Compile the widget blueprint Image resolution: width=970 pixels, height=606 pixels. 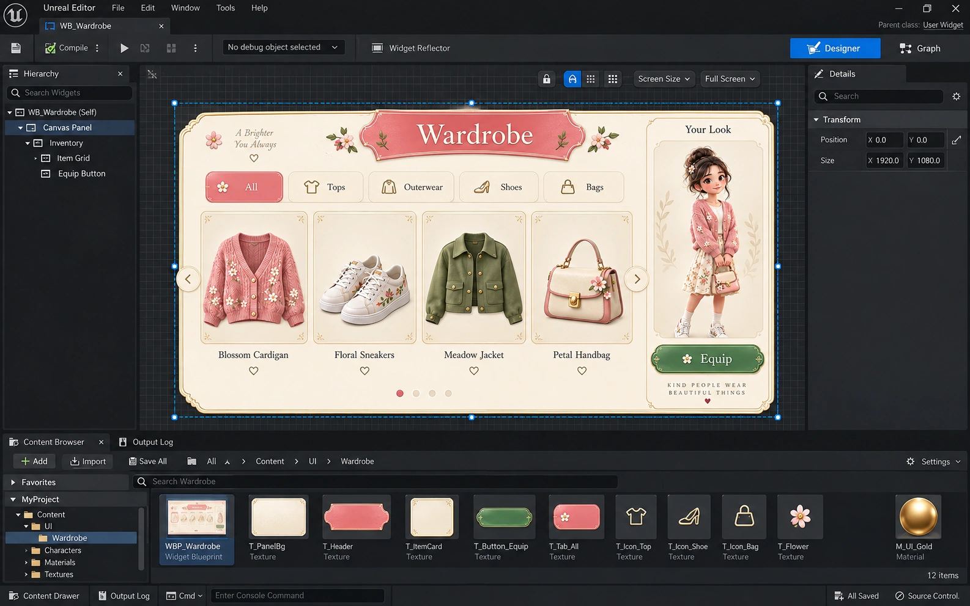[66, 48]
